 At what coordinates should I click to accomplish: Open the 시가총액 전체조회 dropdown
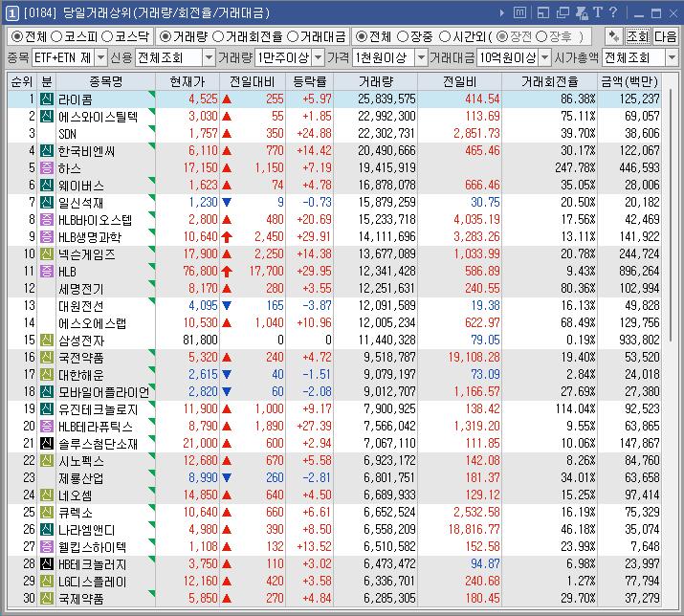pyautogui.click(x=672, y=57)
